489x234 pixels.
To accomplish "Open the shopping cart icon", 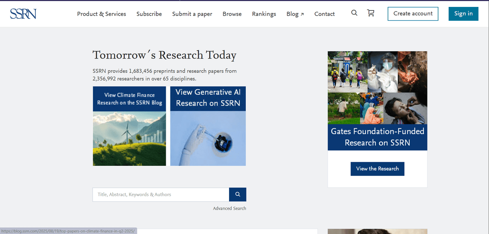I will pos(370,13).
